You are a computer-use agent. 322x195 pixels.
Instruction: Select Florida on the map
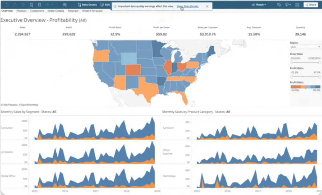(x=184, y=98)
